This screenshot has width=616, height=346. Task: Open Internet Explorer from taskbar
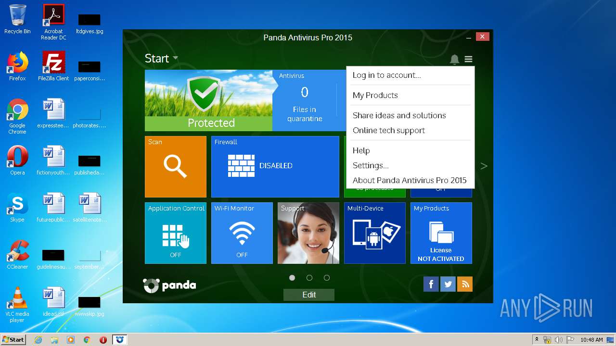pyautogui.click(x=38, y=340)
